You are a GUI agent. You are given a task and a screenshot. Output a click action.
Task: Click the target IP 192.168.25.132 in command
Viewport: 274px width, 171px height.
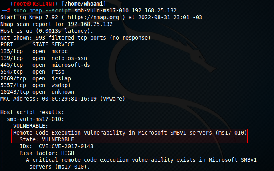[154, 10]
